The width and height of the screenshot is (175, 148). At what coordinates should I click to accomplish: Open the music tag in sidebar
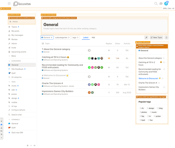click(x=22, y=86)
